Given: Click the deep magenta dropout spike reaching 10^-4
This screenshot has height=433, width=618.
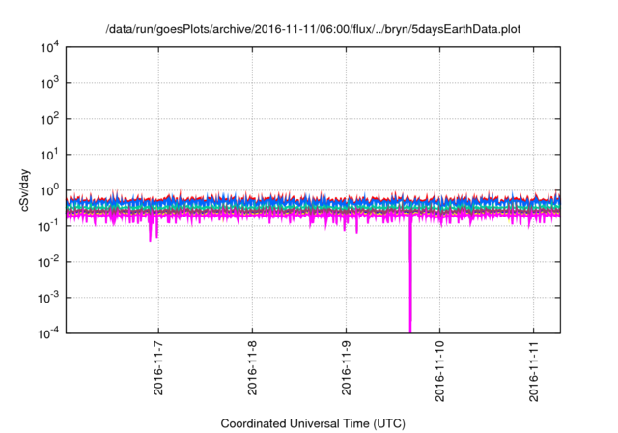Looking at the screenshot, I should (x=410, y=276).
